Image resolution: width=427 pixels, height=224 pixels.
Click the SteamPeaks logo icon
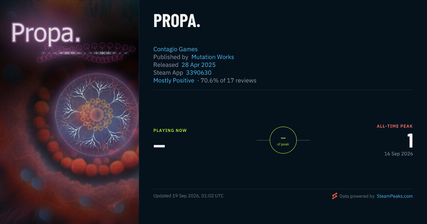334,196
